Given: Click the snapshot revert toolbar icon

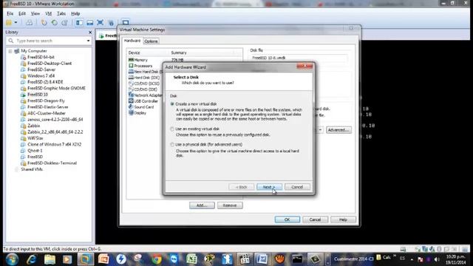Looking at the screenshot, I should click(55, 23).
